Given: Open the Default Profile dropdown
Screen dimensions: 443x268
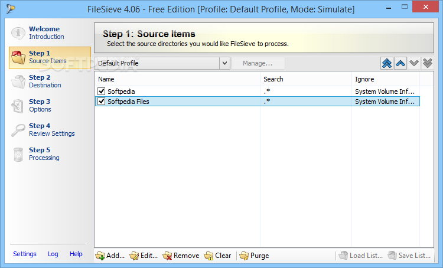Looking at the screenshot, I should (224, 63).
